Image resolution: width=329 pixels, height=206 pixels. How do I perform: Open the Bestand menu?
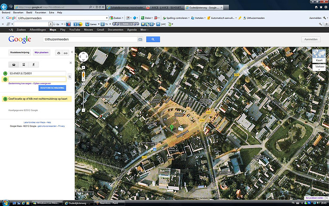[x=6, y=13]
